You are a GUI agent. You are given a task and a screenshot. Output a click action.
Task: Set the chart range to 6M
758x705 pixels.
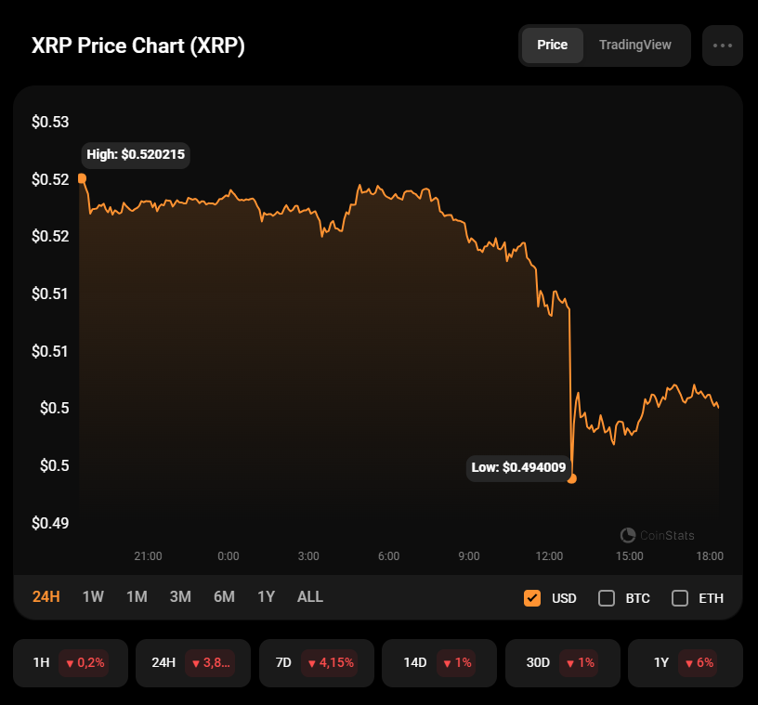tap(224, 596)
